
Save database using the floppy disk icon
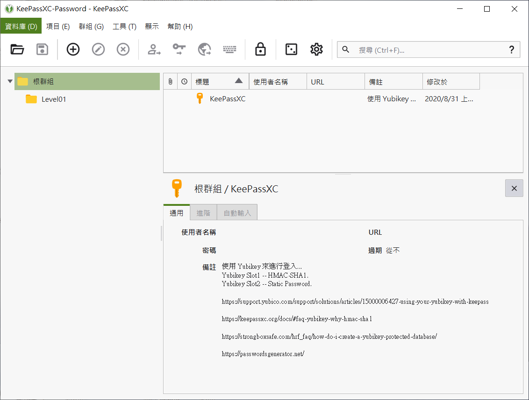pos(42,49)
